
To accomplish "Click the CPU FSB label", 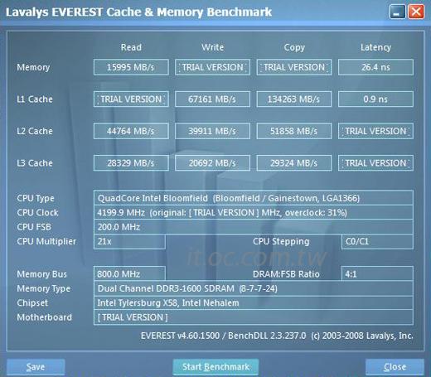I will click(x=34, y=227).
